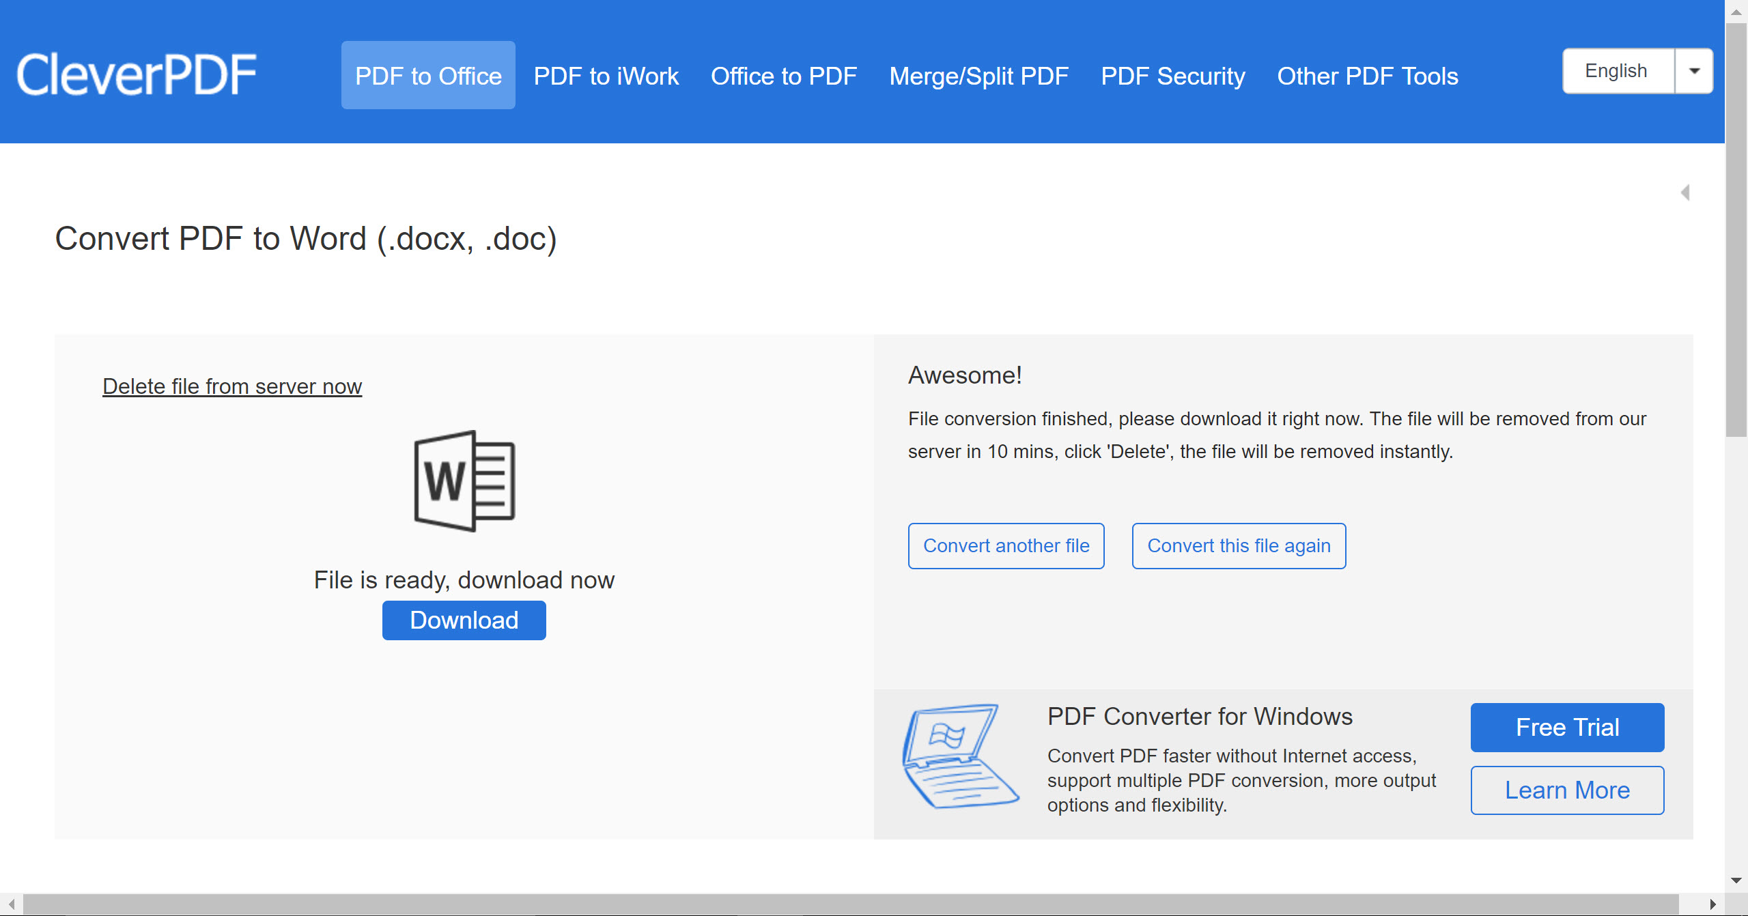
Task: Open the PDF Security menu
Action: pos(1173,76)
